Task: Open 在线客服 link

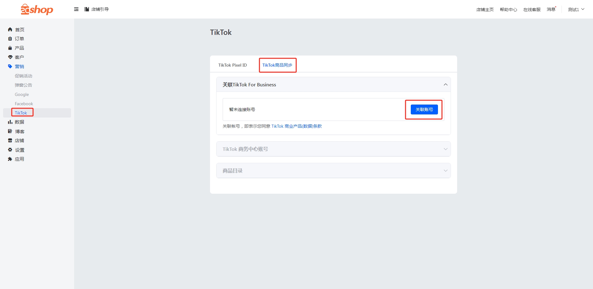Action: tap(532, 10)
